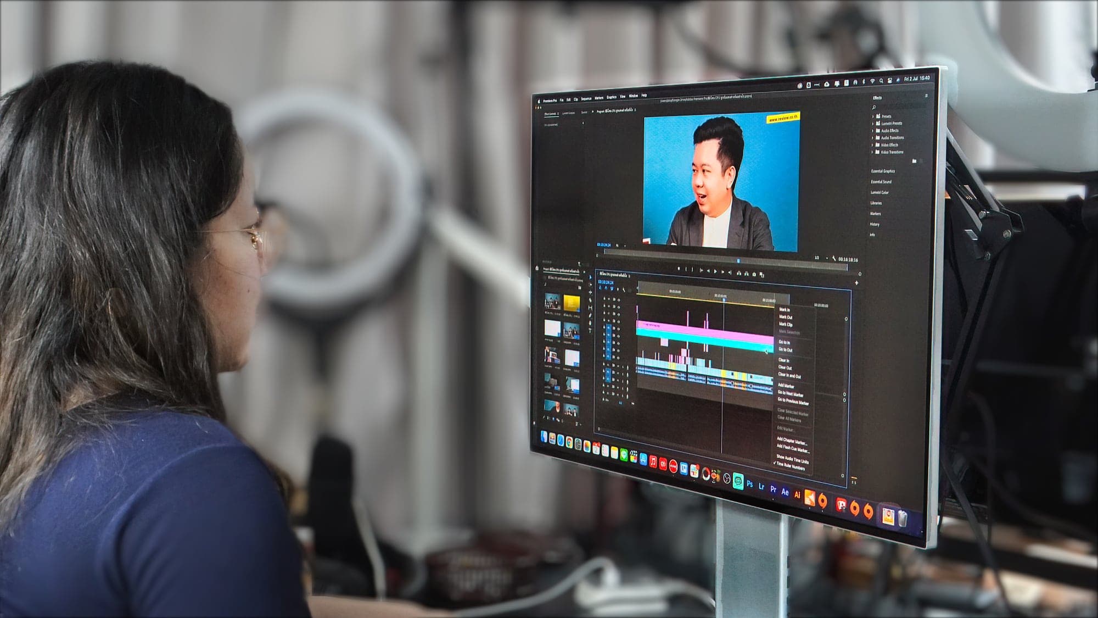Open the Trash in the Dock
Image resolution: width=1098 pixels, height=618 pixels.
click(903, 519)
